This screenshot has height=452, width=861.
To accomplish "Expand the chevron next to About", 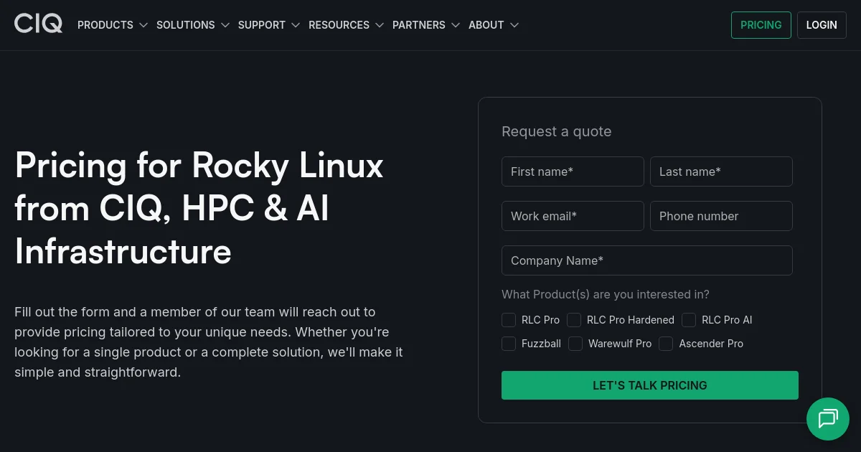I will pyautogui.click(x=514, y=25).
